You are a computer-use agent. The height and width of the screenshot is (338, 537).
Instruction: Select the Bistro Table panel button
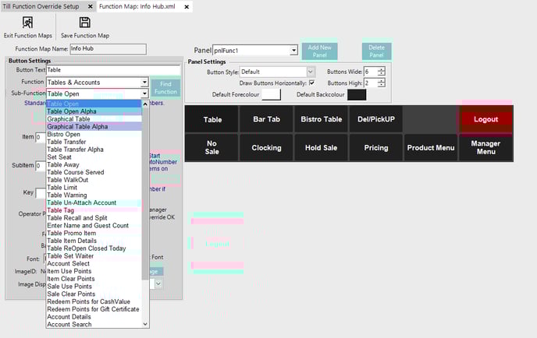(x=322, y=119)
